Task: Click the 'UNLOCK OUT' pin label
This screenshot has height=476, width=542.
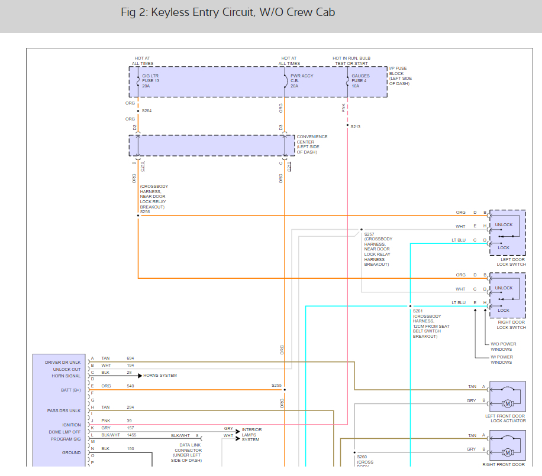Action: [x=67, y=369]
